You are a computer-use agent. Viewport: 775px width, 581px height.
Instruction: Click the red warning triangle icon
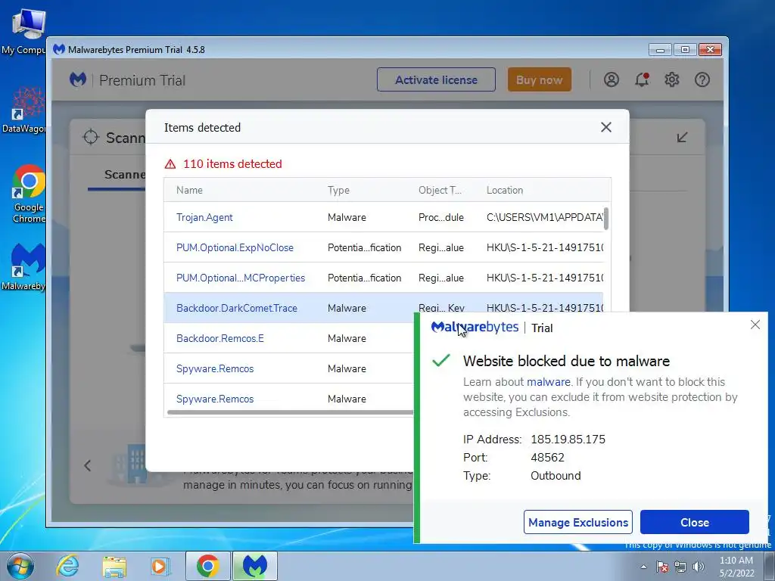coord(170,164)
